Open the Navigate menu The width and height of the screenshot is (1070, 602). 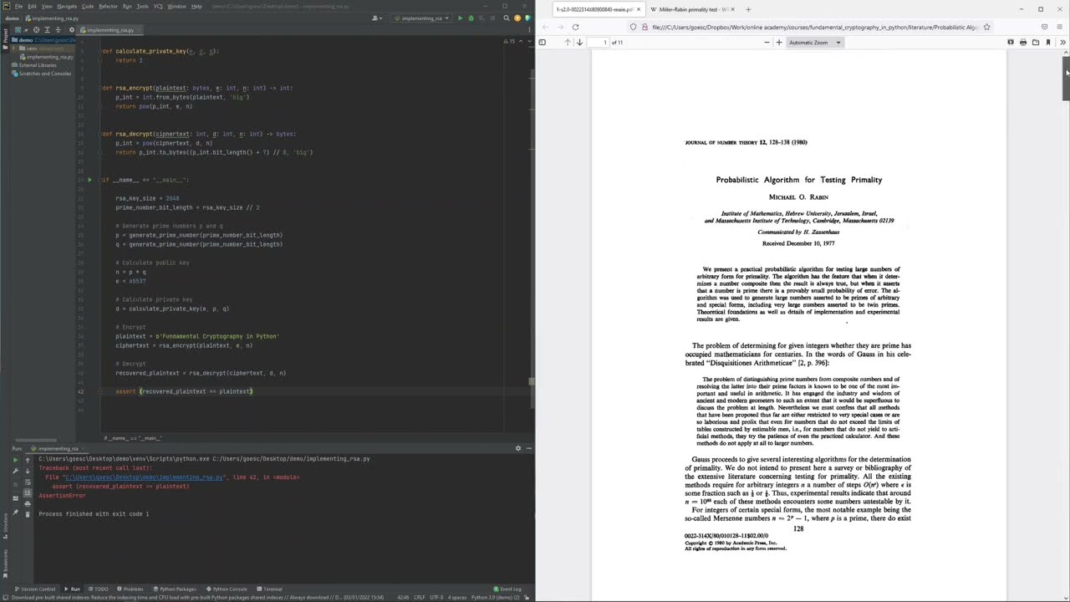tap(67, 6)
